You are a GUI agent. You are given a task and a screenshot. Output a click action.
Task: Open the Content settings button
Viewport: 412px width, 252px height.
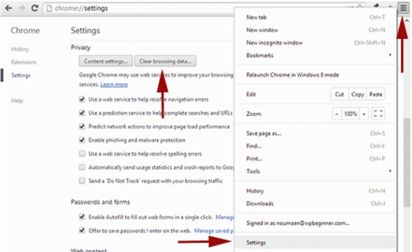[105, 61]
